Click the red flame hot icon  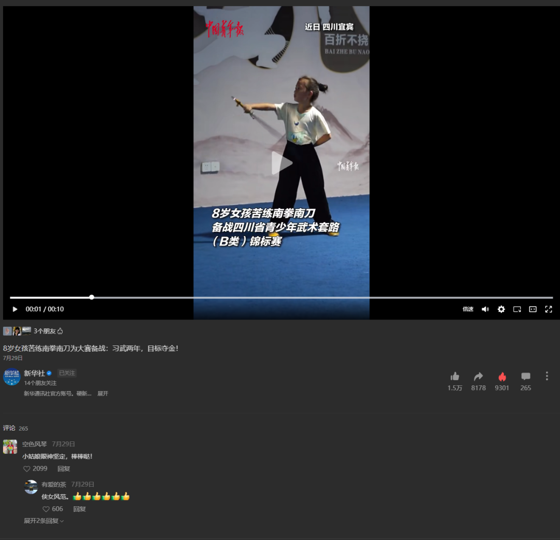click(x=501, y=376)
